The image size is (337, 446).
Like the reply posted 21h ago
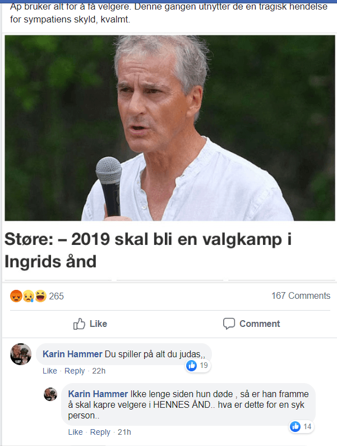click(75, 432)
